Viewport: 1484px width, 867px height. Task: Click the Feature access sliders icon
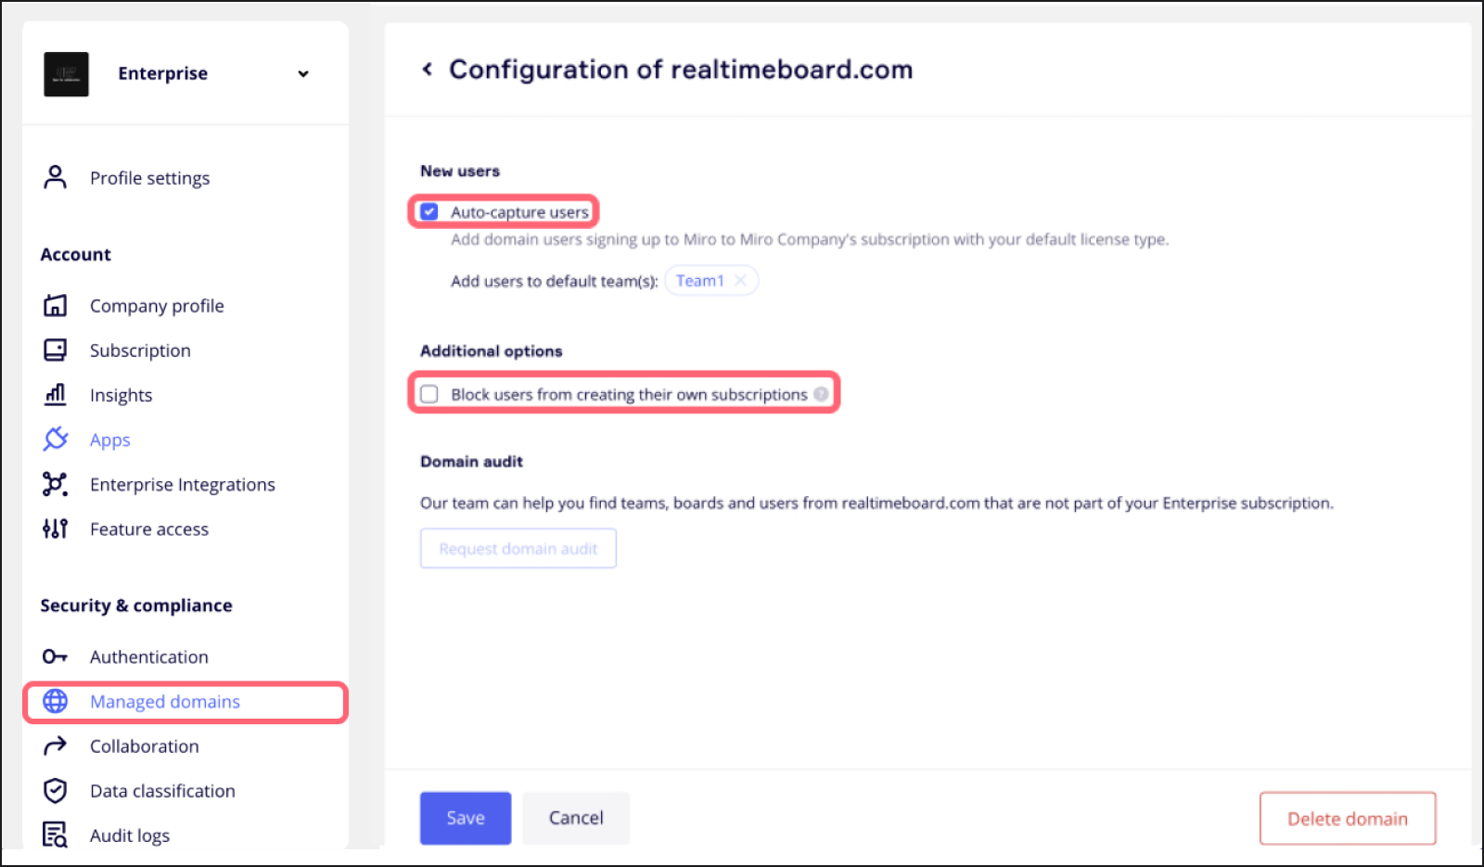(x=56, y=529)
